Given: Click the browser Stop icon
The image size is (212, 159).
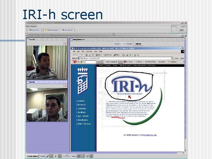Looking at the screenshot, I should tap(86, 55).
